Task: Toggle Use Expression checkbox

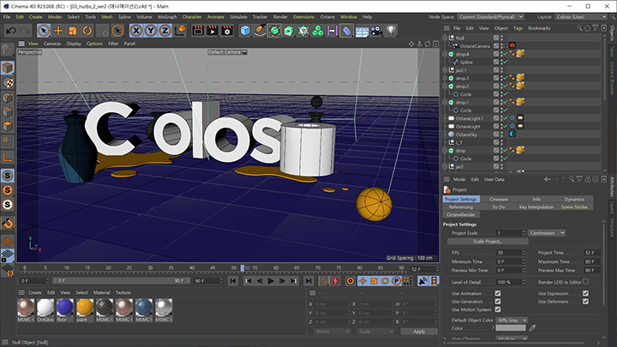Action: pos(585,294)
